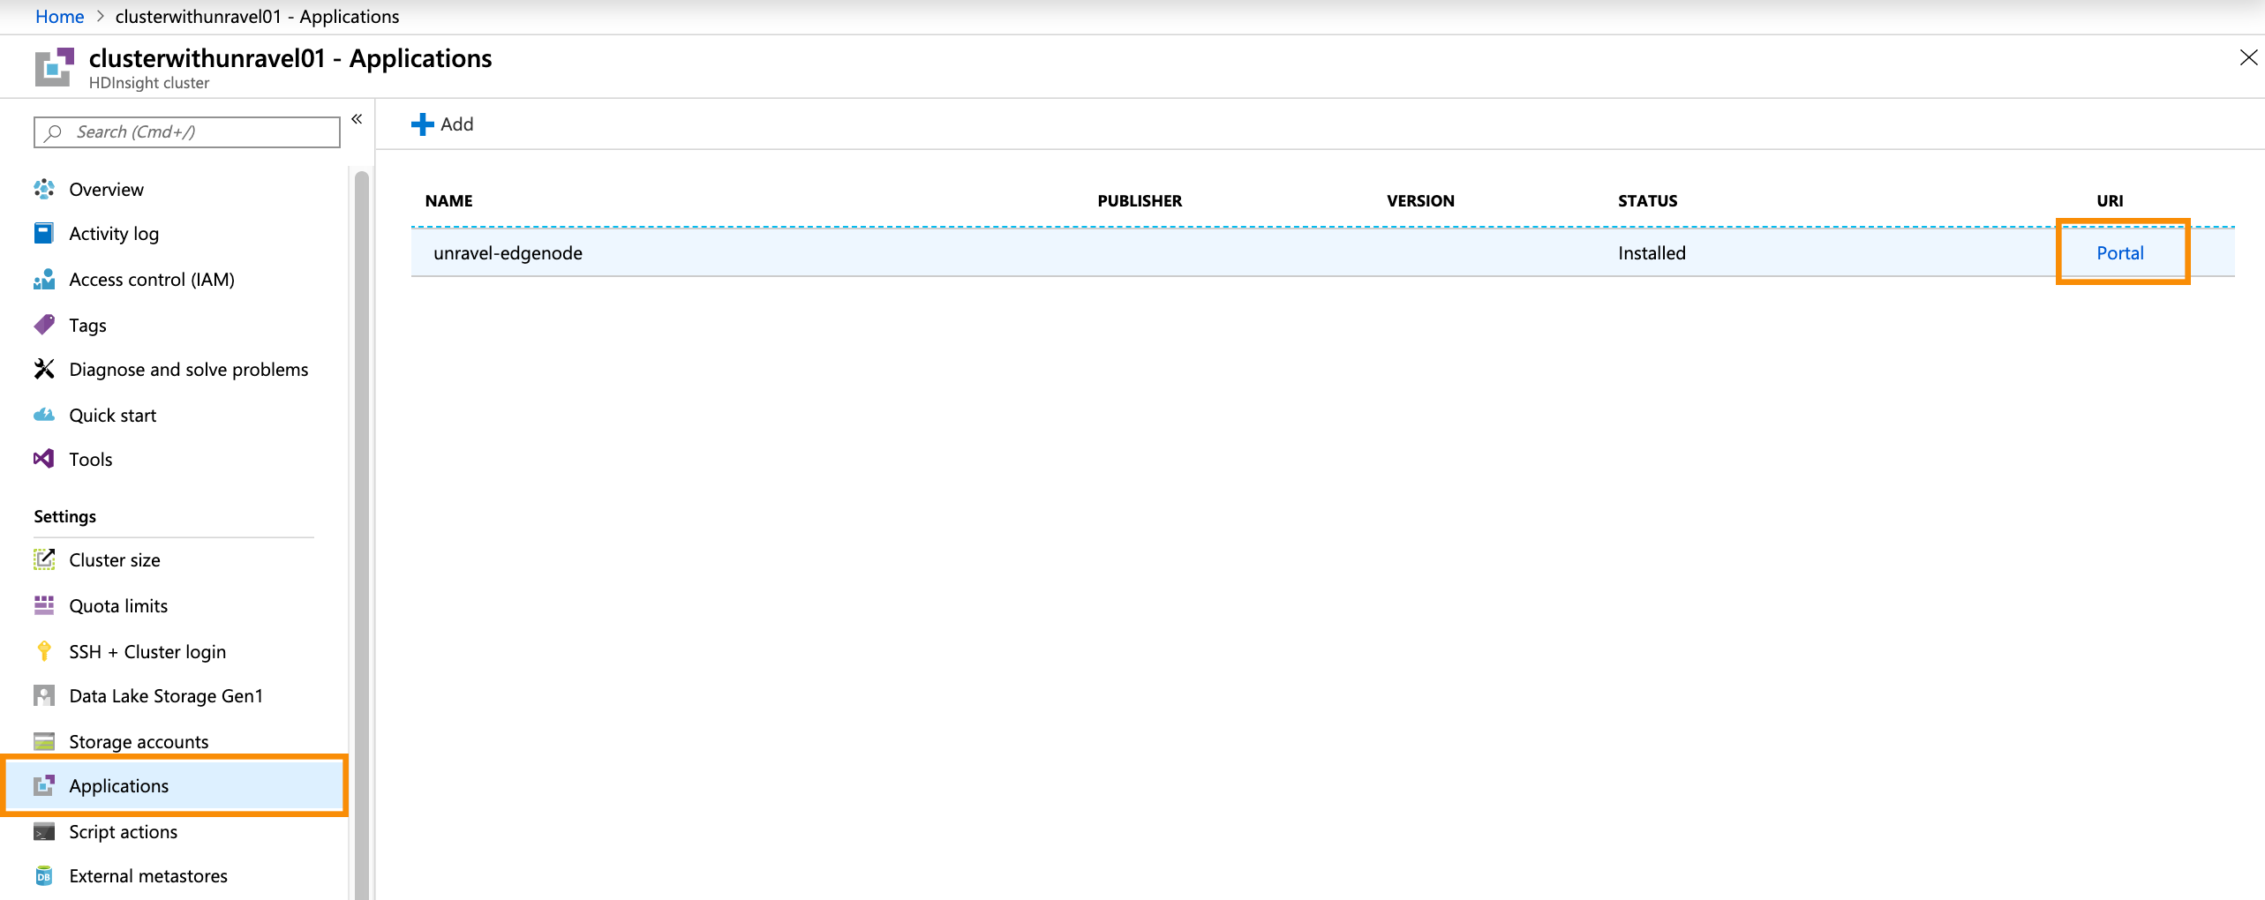Image resolution: width=2265 pixels, height=900 pixels.
Task: Click the Tools Visual Studio icon
Action: (44, 460)
